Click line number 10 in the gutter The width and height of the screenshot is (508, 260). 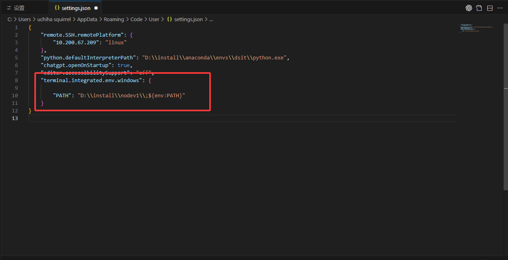(x=15, y=95)
